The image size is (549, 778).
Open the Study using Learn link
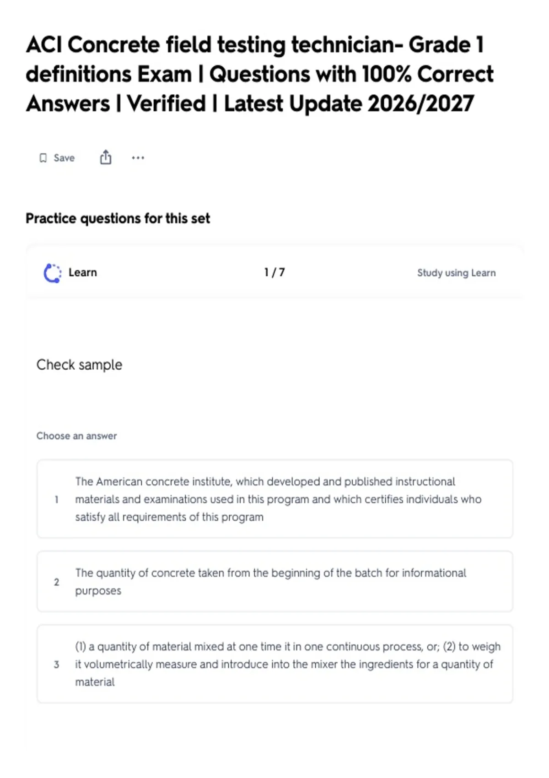point(456,273)
